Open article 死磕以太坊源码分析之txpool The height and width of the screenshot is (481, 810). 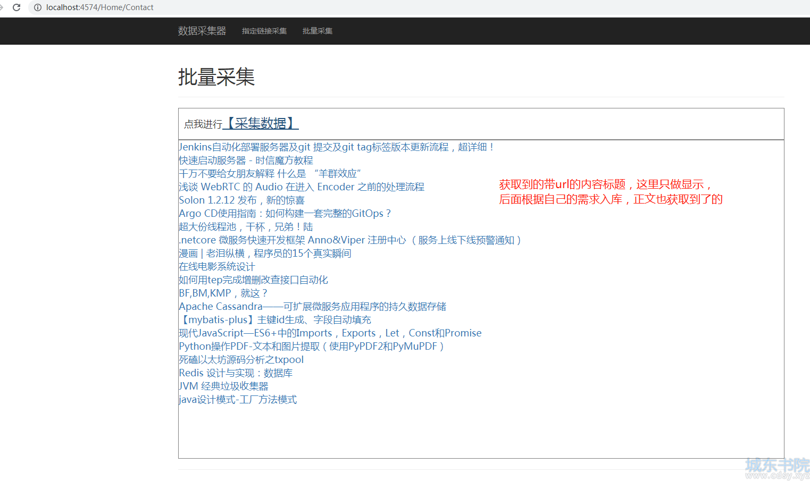tap(241, 360)
